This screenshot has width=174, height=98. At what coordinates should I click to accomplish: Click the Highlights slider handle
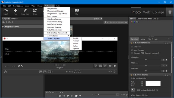click(x=146, y=60)
